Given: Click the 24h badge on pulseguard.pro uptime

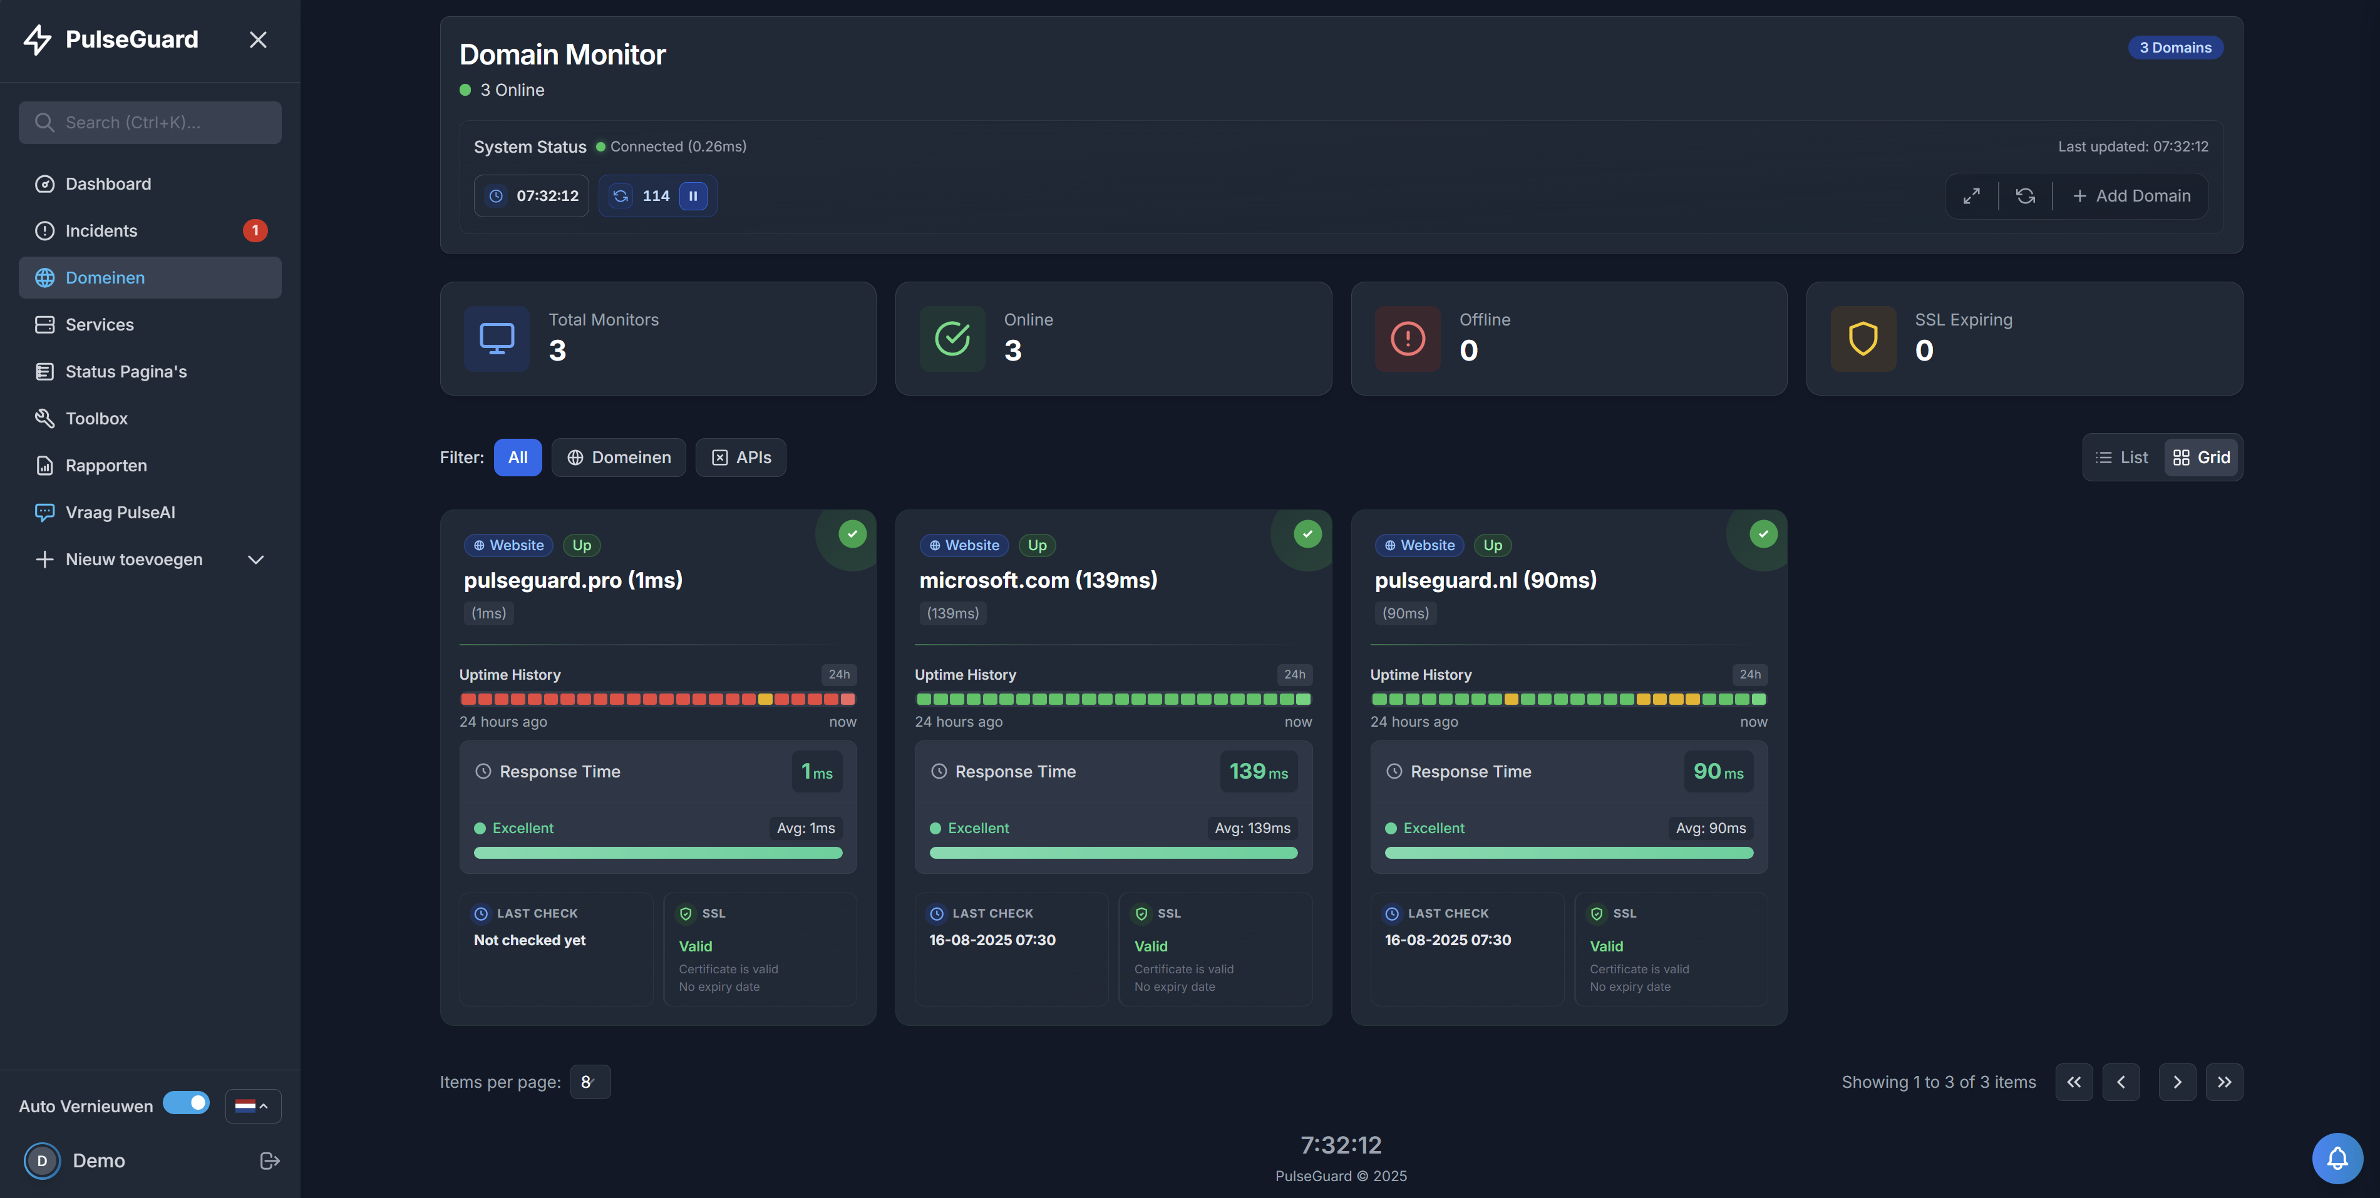Looking at the screenshot, I should point(839,674).
